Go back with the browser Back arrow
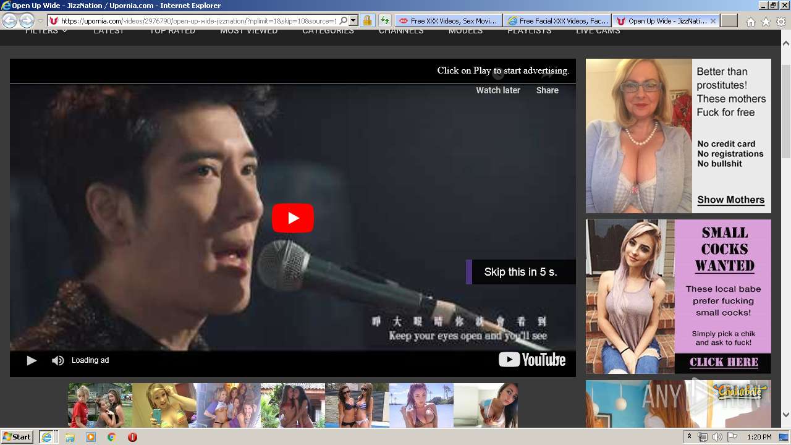 click(9, 20)
